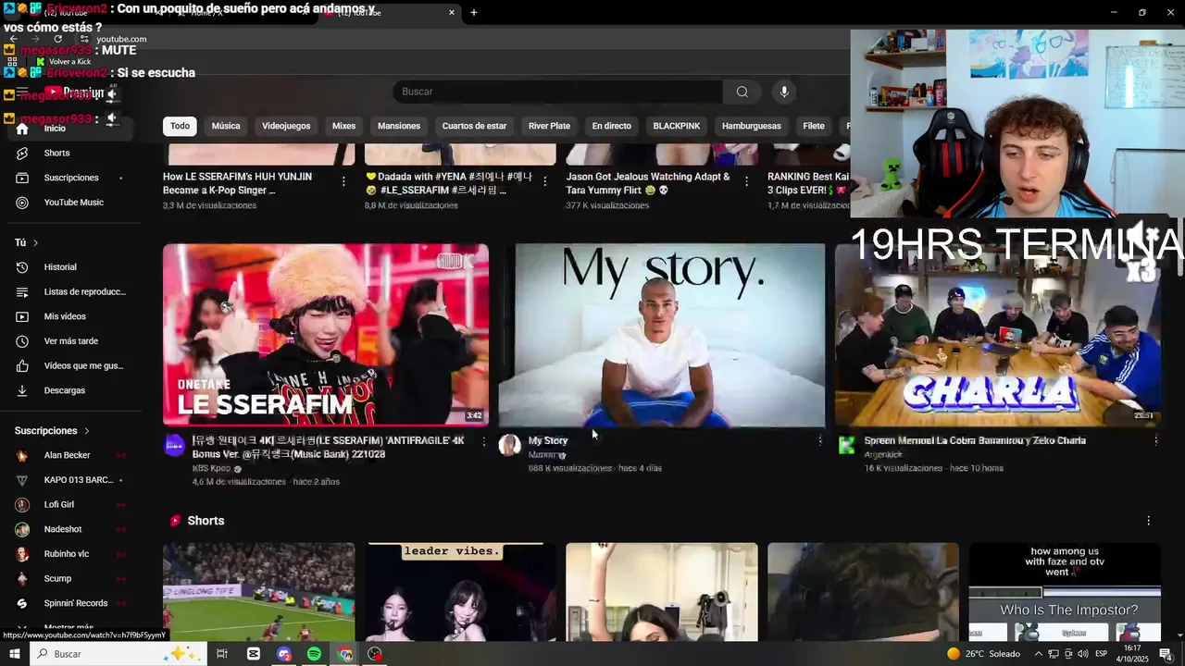Open Nadeshot channel subscription
Screen dimensions: 1185x666
(x=72, y=529)
